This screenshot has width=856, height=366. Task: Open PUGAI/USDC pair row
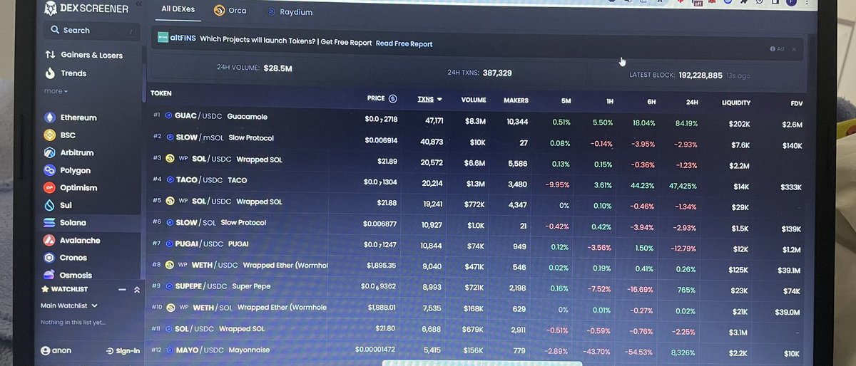point(477,246)
